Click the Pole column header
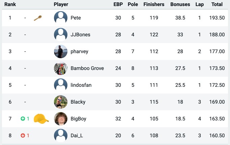Image resolution: width=230 pixels, height=145 pixels. (133, 4)
